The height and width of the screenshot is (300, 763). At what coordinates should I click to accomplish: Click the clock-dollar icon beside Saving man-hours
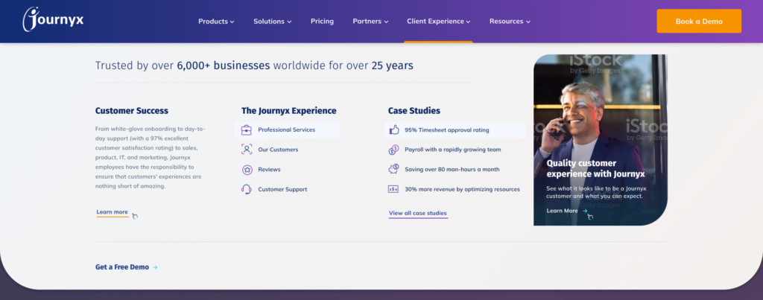click(393, 169)
